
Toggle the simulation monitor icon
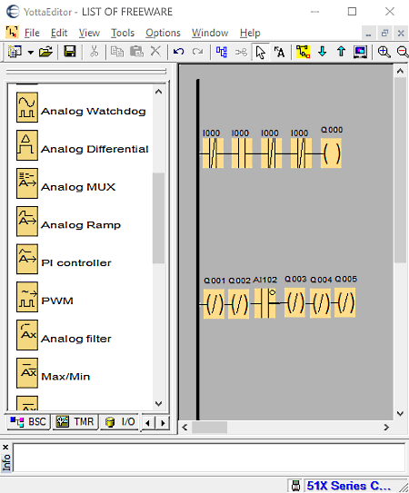pos(360,52)
